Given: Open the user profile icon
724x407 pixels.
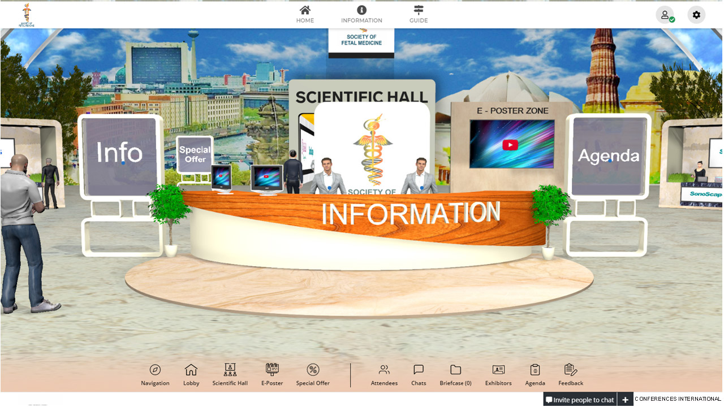Looking at the screenshot, I should [x=665, y=15].
